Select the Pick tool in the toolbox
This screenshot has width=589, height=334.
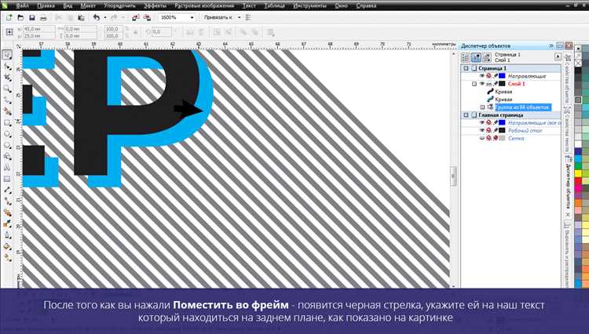pos(7,55)
